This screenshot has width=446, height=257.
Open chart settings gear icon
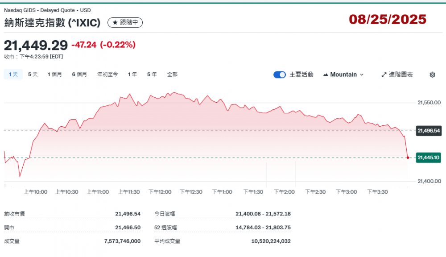[x=432, y=75]
